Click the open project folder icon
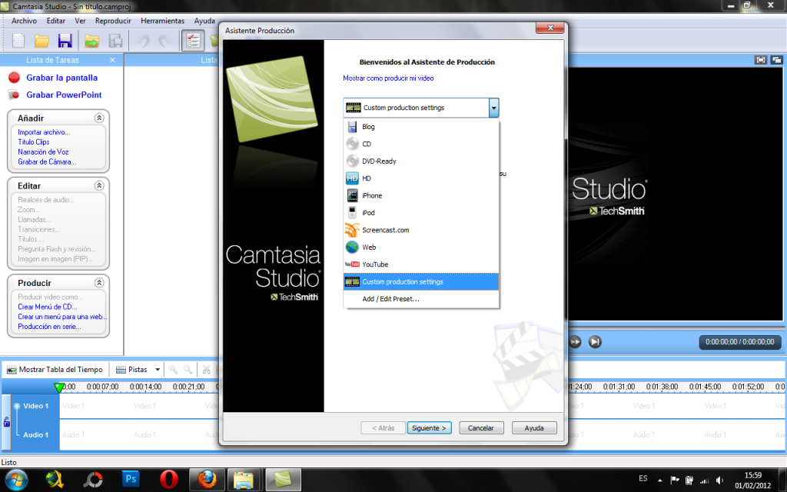Viewport: 787px width, 492px height. [42, 41]
